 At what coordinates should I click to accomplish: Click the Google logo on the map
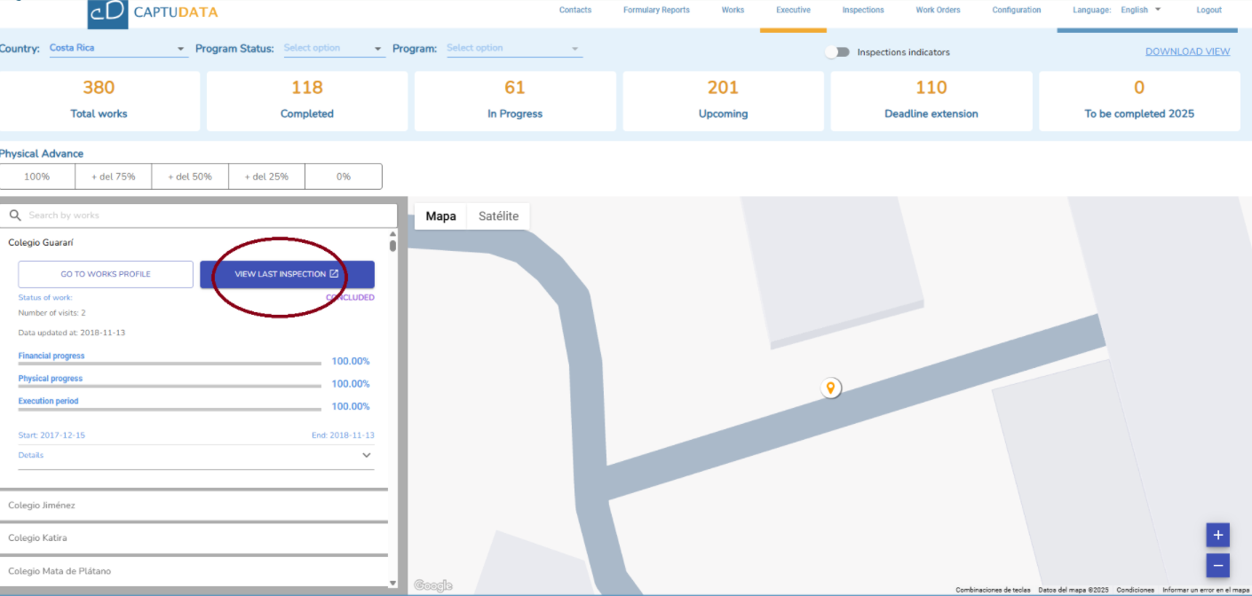coord(433,585)
